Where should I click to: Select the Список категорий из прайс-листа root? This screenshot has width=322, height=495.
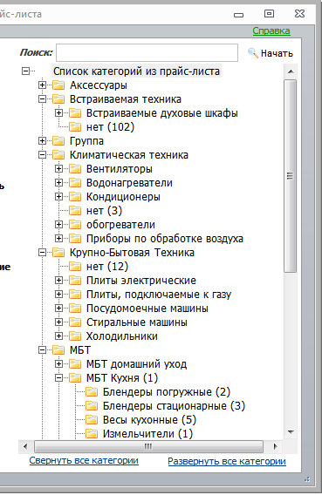(136, 71)
